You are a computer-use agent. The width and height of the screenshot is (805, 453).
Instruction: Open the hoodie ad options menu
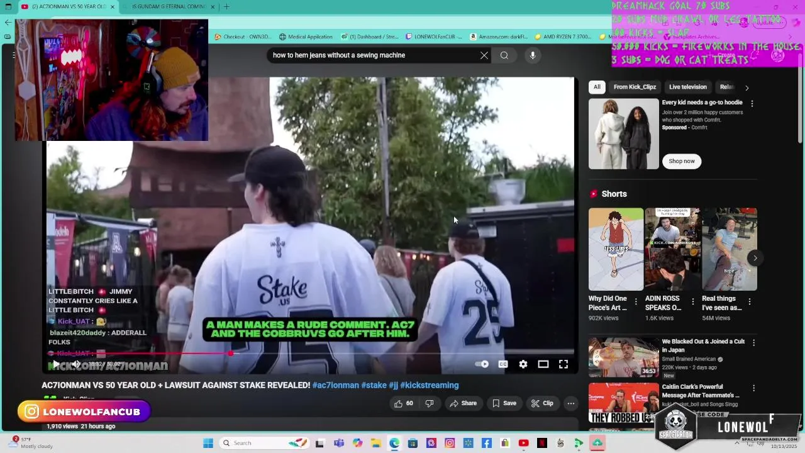[752, 103]
